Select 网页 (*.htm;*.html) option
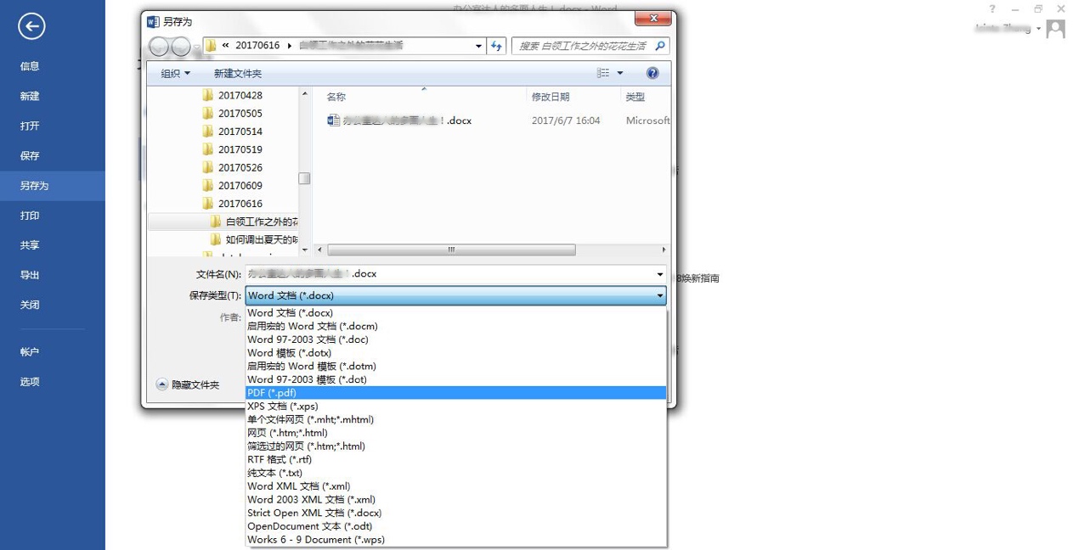This screenshot has width=1073, height=550. click(455, 433)
